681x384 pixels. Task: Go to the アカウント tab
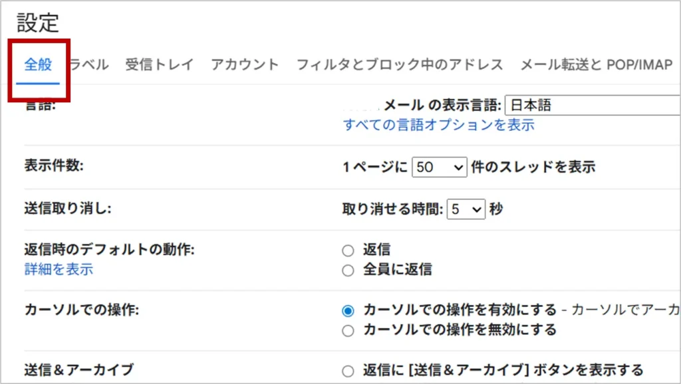(245, 65)
